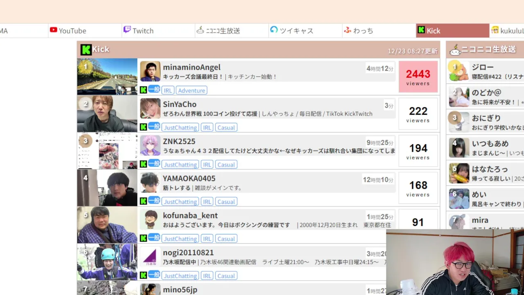Image resolution: width=524 pixels, height=295 pixels.
Task: Click nogi20110821's purple avatar icon
Action: (x=150, y=257)
